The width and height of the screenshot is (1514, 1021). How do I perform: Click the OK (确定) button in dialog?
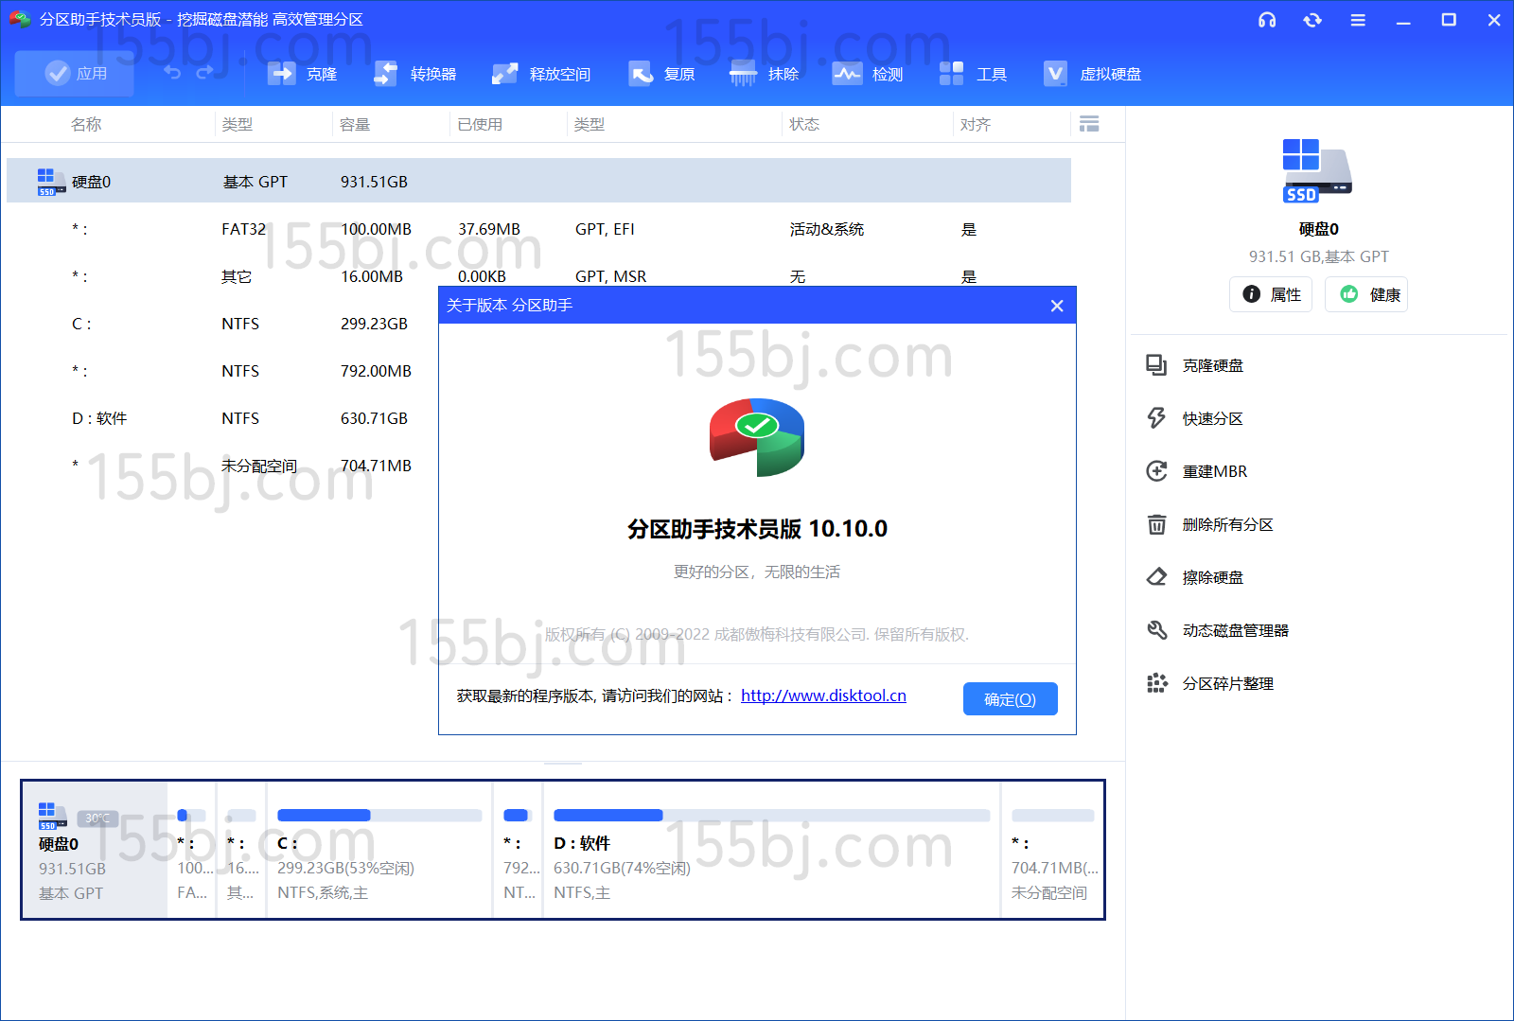[1010, 699]
